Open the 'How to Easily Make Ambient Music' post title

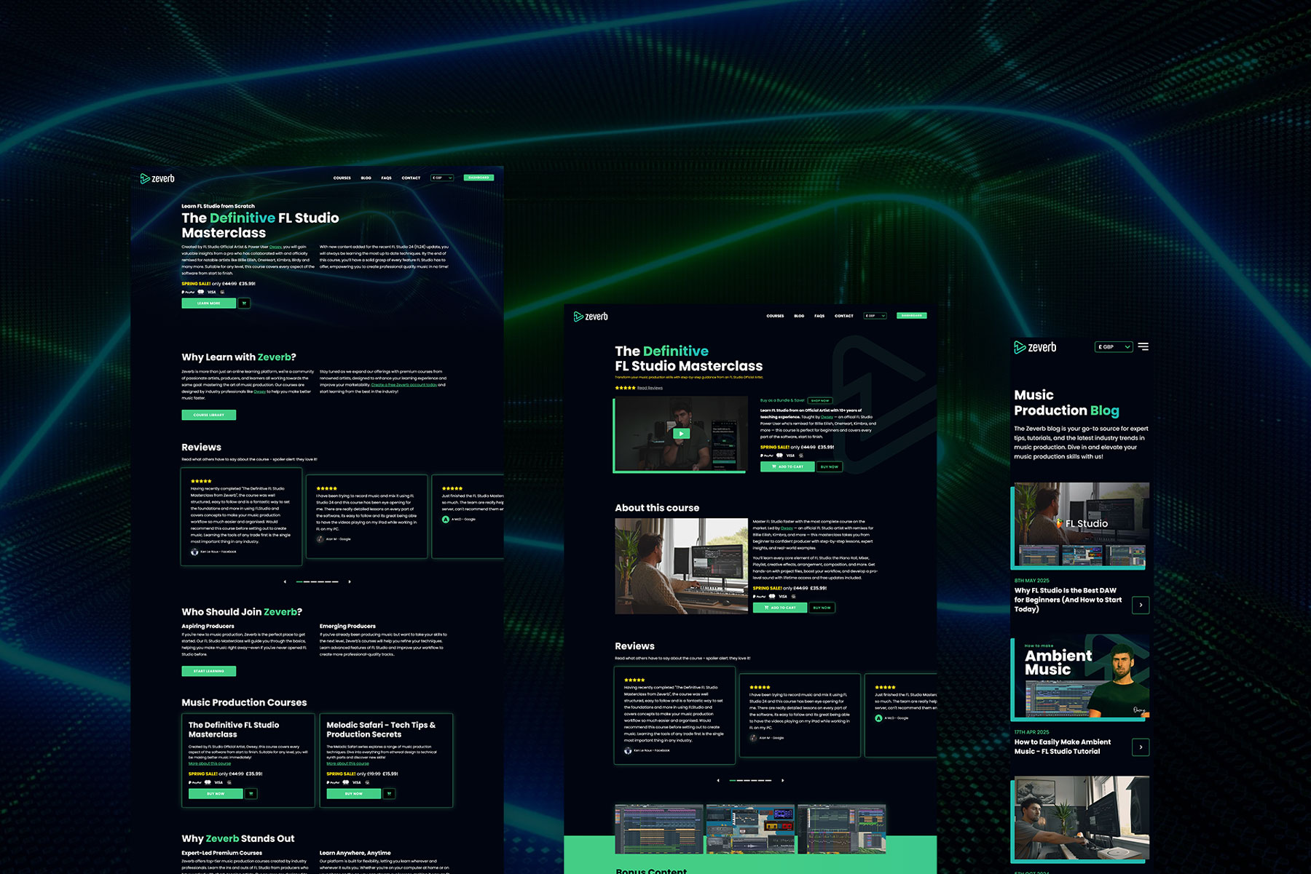pyautogui.click(x=1063, y=747)
